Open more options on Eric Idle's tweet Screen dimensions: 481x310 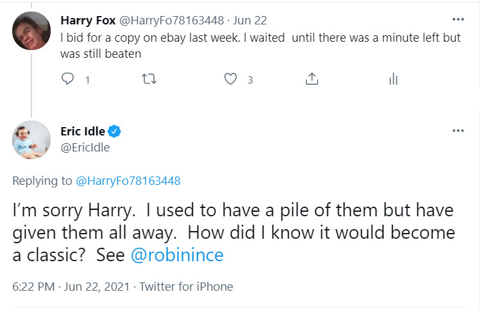[458, 131]
